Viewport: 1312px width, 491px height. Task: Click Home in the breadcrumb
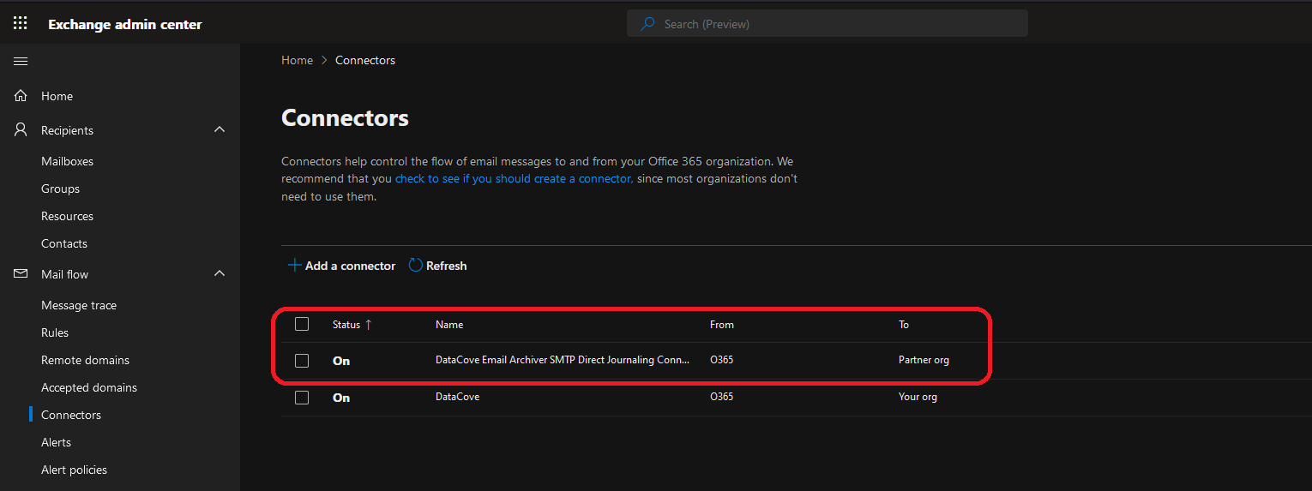point(297,60)
